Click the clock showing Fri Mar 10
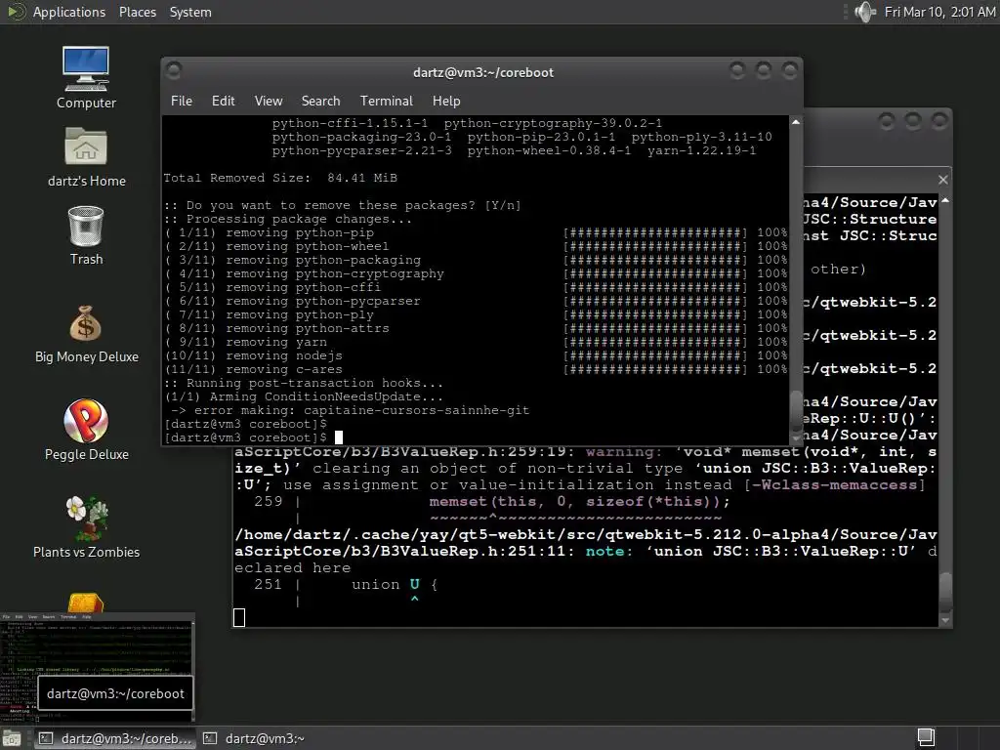Screen dimensions: 1000x750 click(x=939, y=12)
